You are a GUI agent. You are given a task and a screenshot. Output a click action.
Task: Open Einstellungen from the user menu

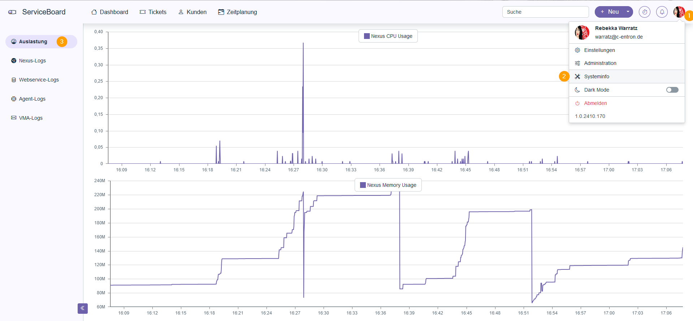point(599,50)
